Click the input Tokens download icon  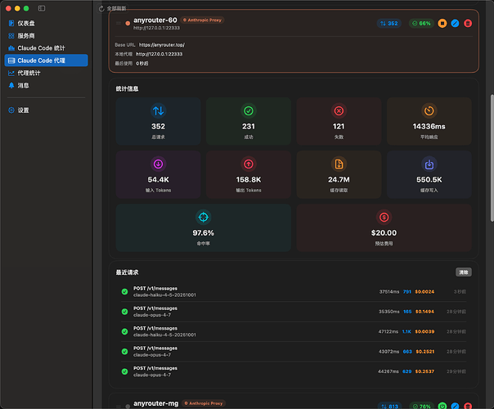[x=158, y=164]
